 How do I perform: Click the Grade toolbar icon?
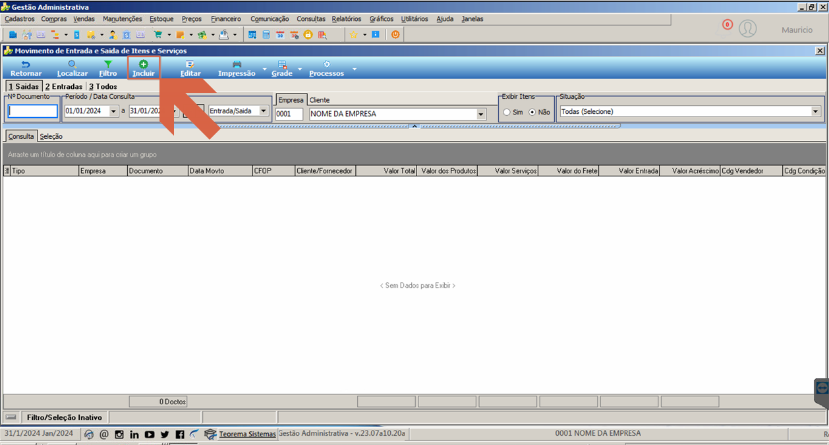(x=282, y=65)
